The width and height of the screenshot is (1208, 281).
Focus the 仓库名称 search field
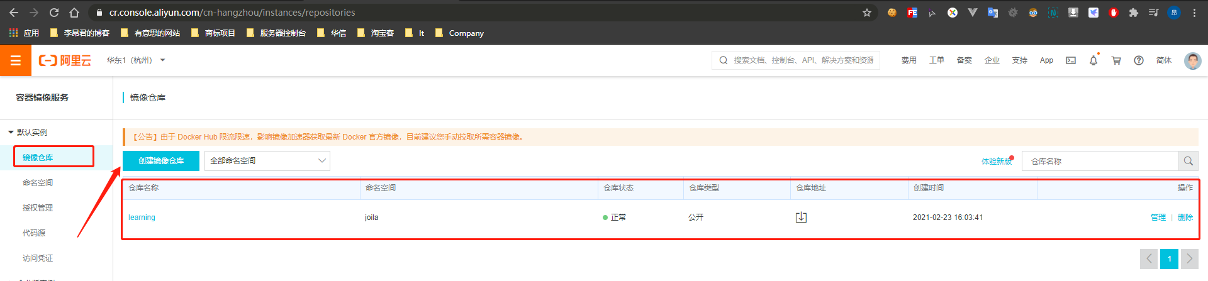pos(1100,161)
